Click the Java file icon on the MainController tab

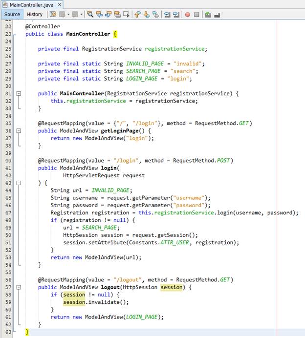(x=5, y=4)
